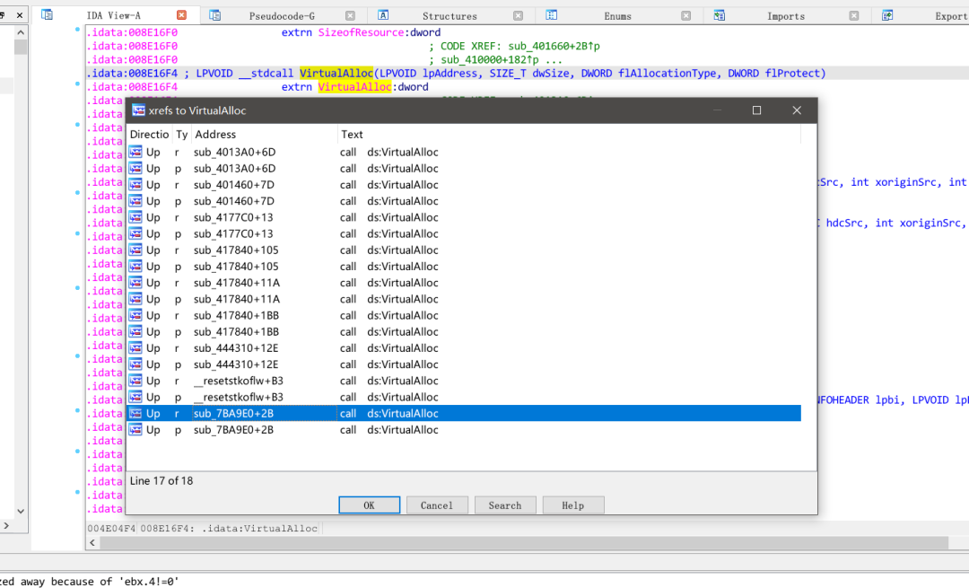Switch to the IDA View-A tab

(x=114, y=15)
